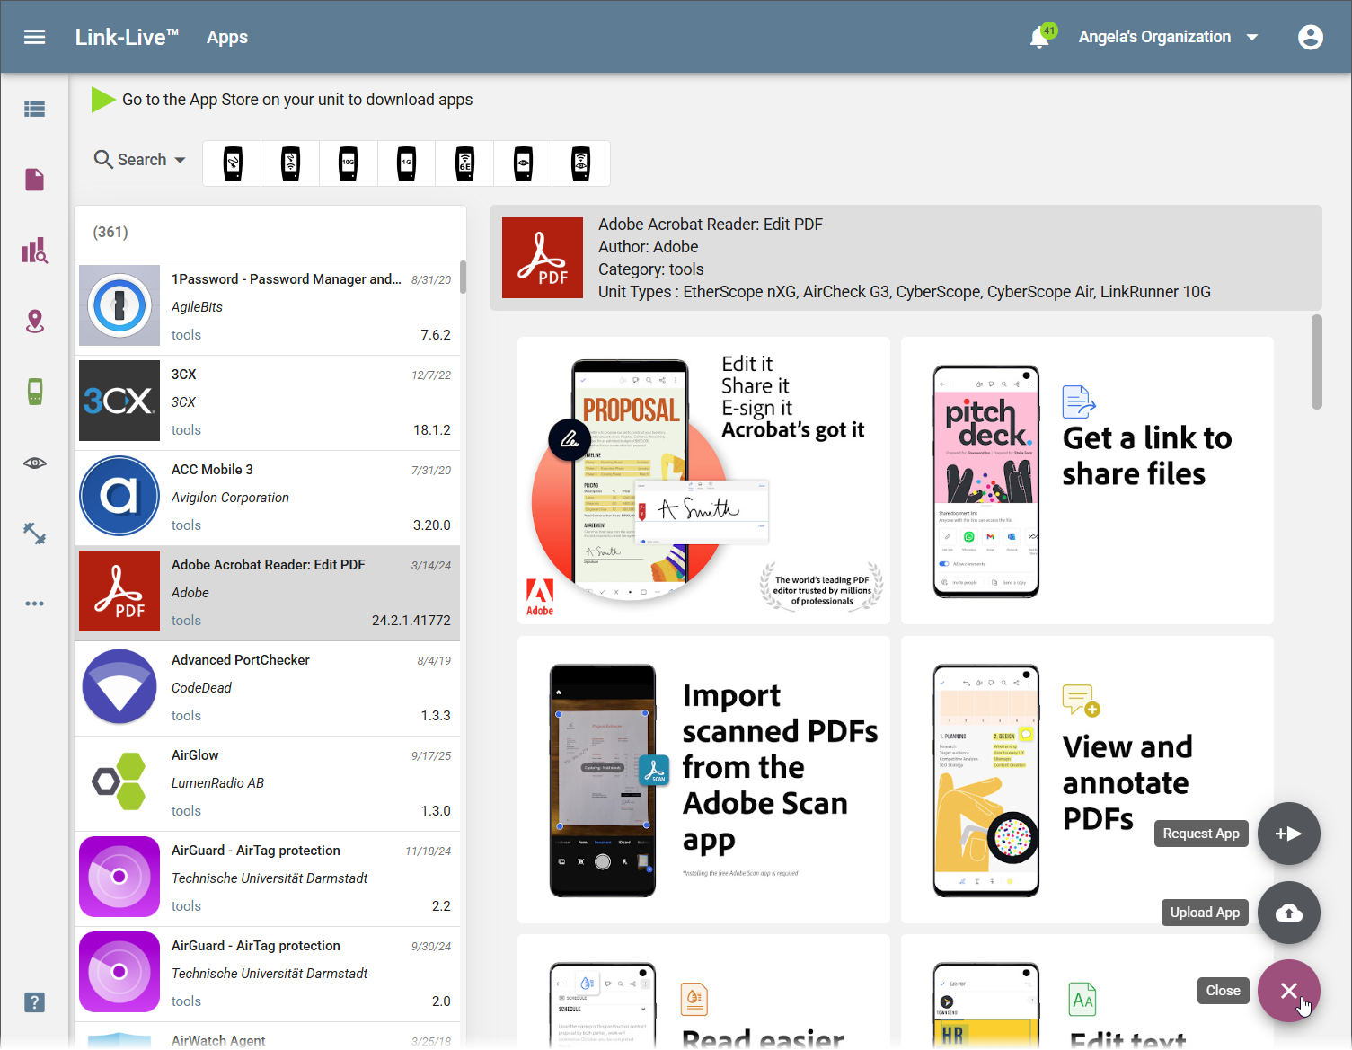Open the three-dots more icon in sidebar
This screenshot has width=1352, height=1050.
[x=34, y=604]
